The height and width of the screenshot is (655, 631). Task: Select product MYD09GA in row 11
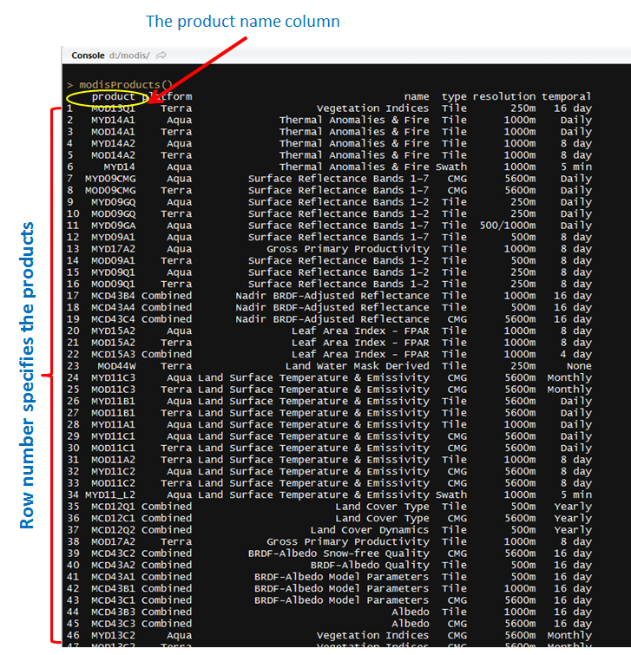click(113, 226)
